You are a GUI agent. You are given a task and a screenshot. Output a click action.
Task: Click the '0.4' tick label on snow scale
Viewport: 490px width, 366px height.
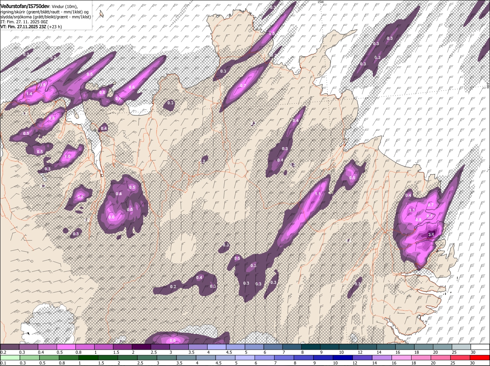point(41,352)
